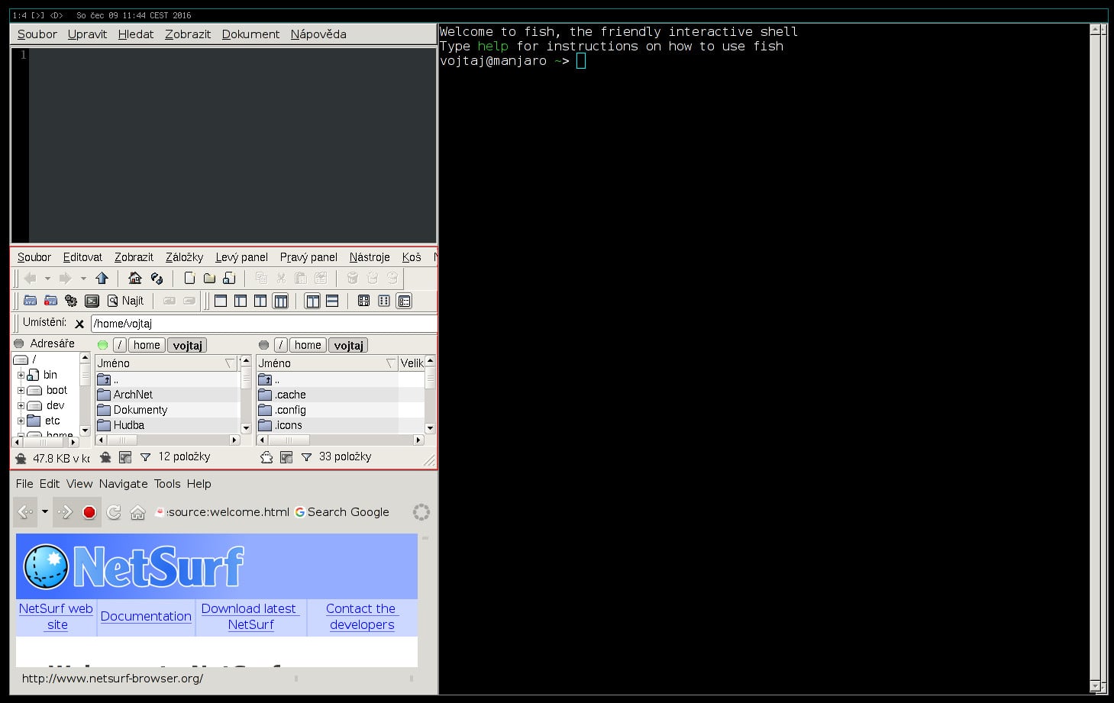Open filter for the 12 položky panel
The width and height of the screenshot is (1114, 703).
tap(145, 457)
